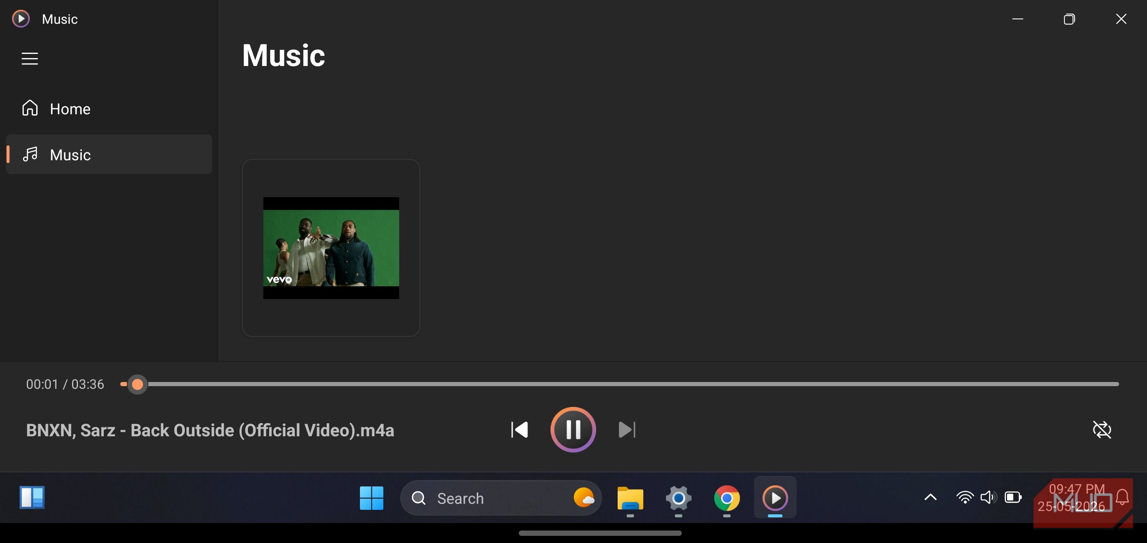Click Music player icon in taskbar
The width and height of the screenshot is (1147, 543).
pos(775,498)
